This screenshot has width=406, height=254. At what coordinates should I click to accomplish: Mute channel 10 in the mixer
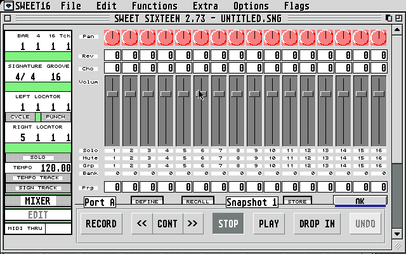pyautogui.click(x=272, y=158)
